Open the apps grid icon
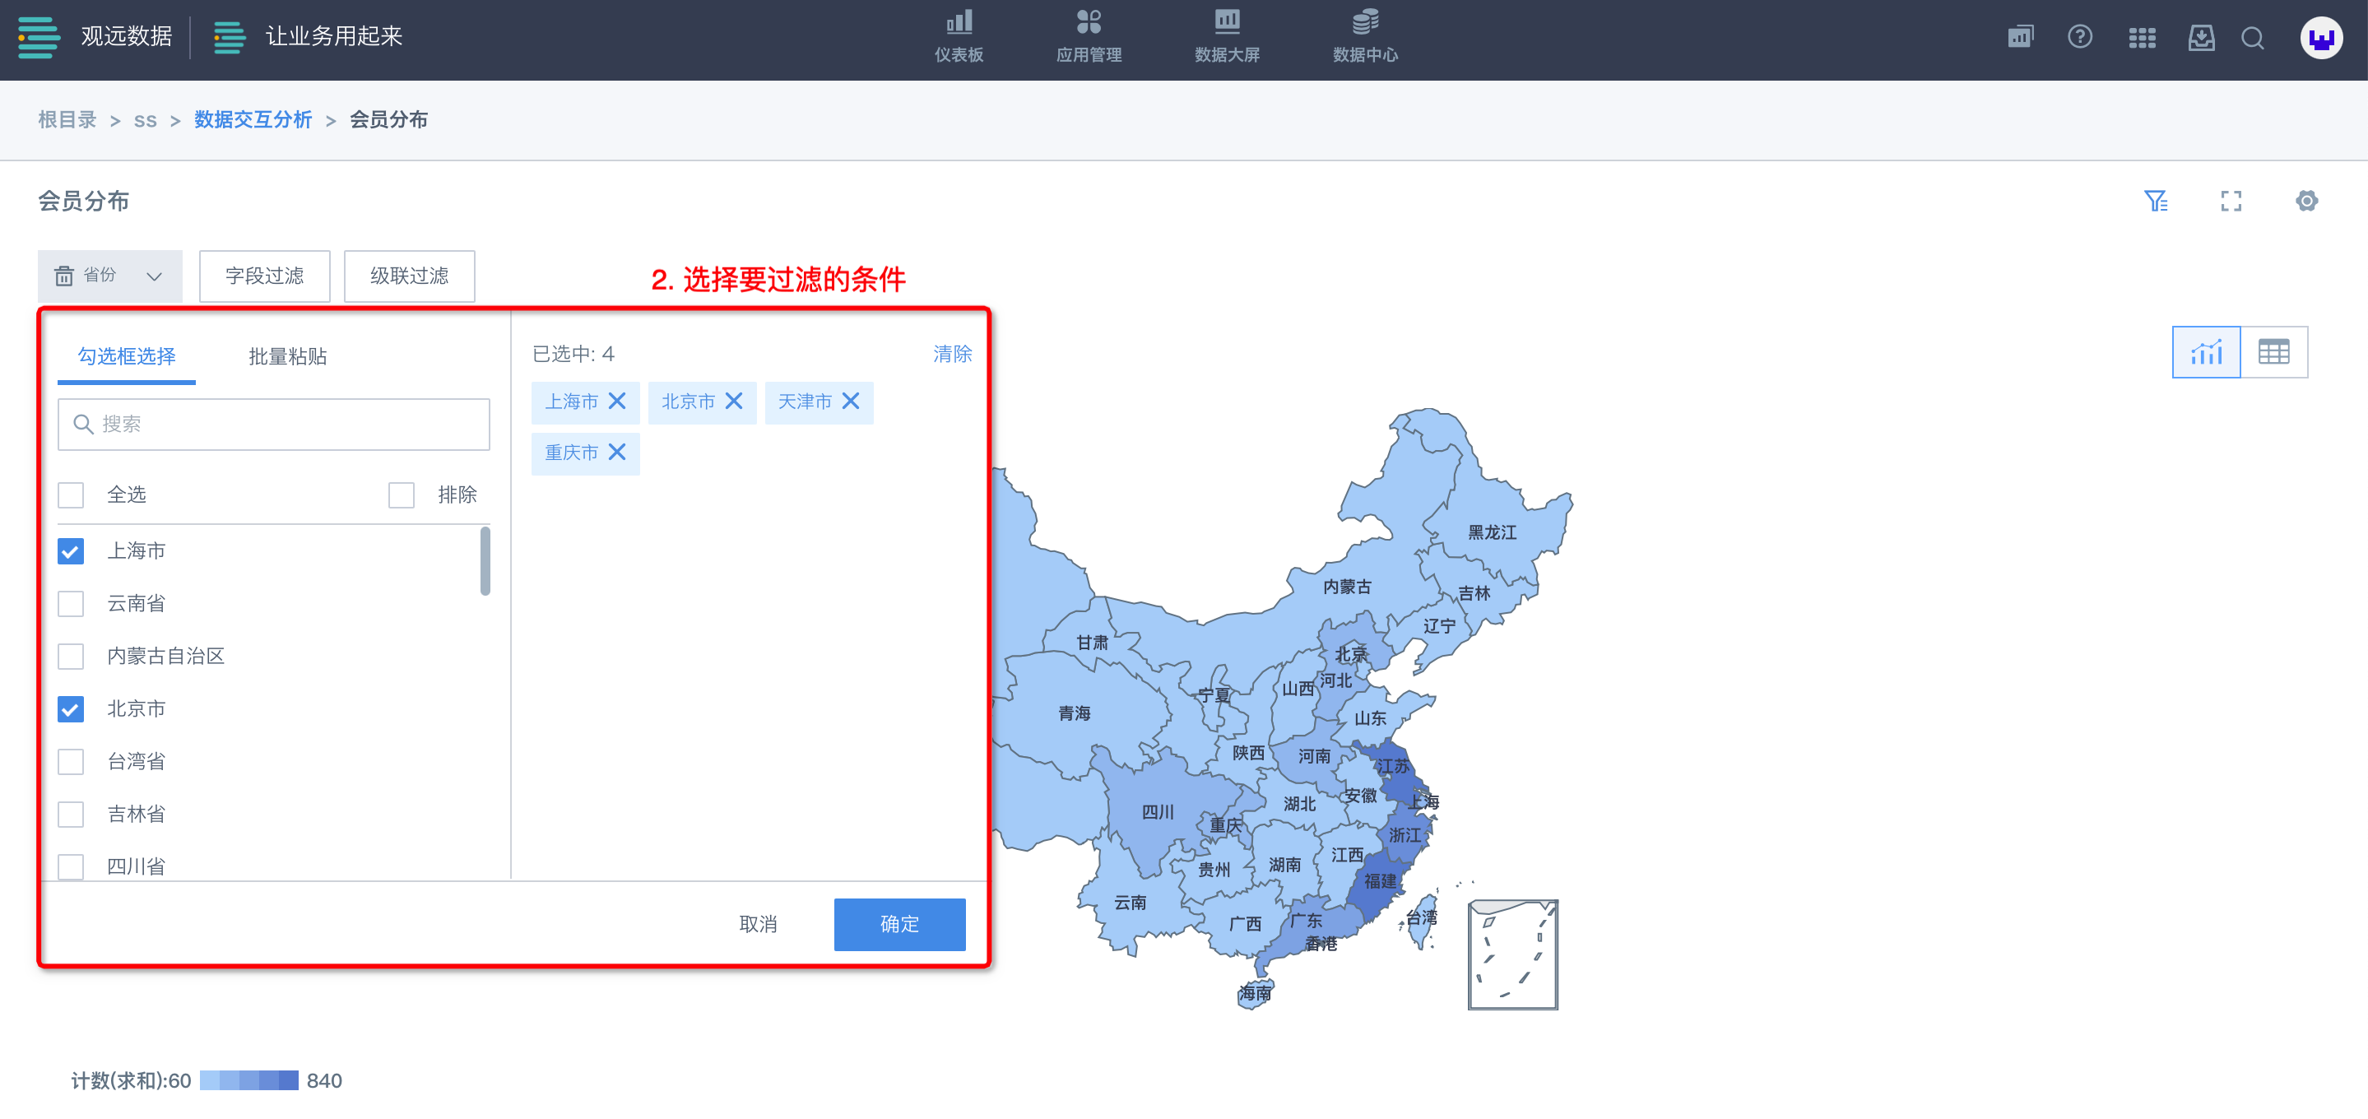 [x=2142, y=38]
